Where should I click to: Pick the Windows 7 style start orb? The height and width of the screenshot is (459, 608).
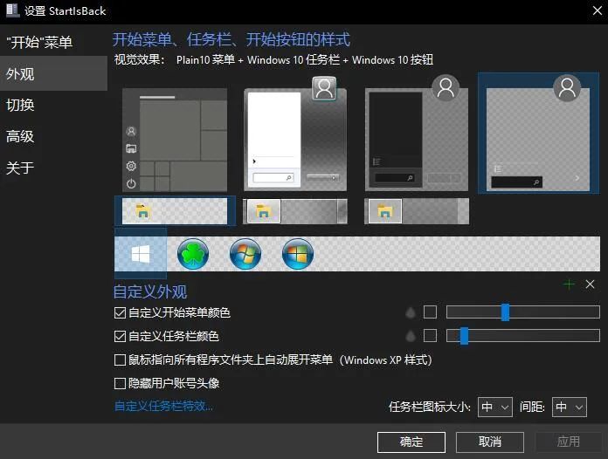(245, 254)
